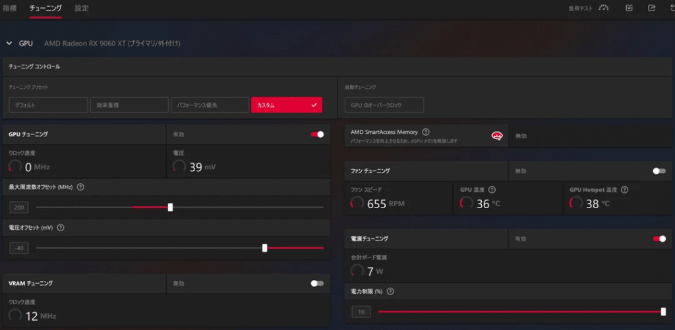
Task: Turn off the 電源チューニング toggle
Action: tap(659, 238)
